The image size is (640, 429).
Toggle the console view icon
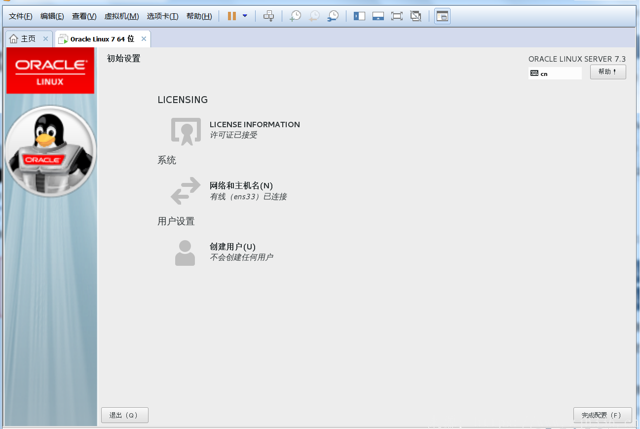click(442, 16)
